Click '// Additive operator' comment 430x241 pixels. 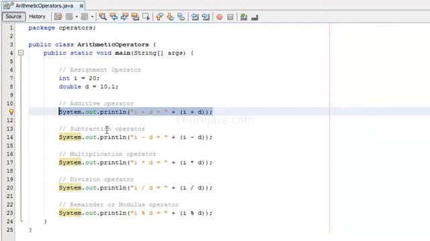pos(96,104)
